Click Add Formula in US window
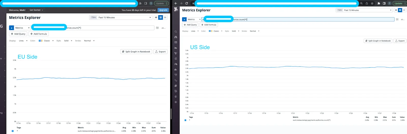 coord(209,25)
